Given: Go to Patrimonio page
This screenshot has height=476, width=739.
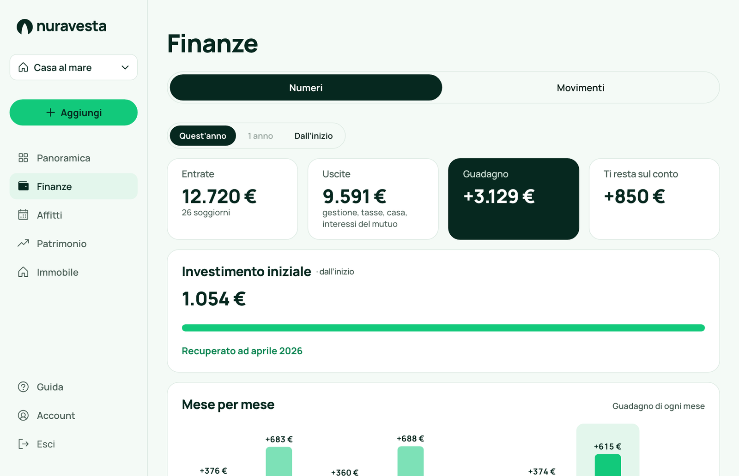Looking at the screenshot, I should pyautogui.click(x=73, y=244).
